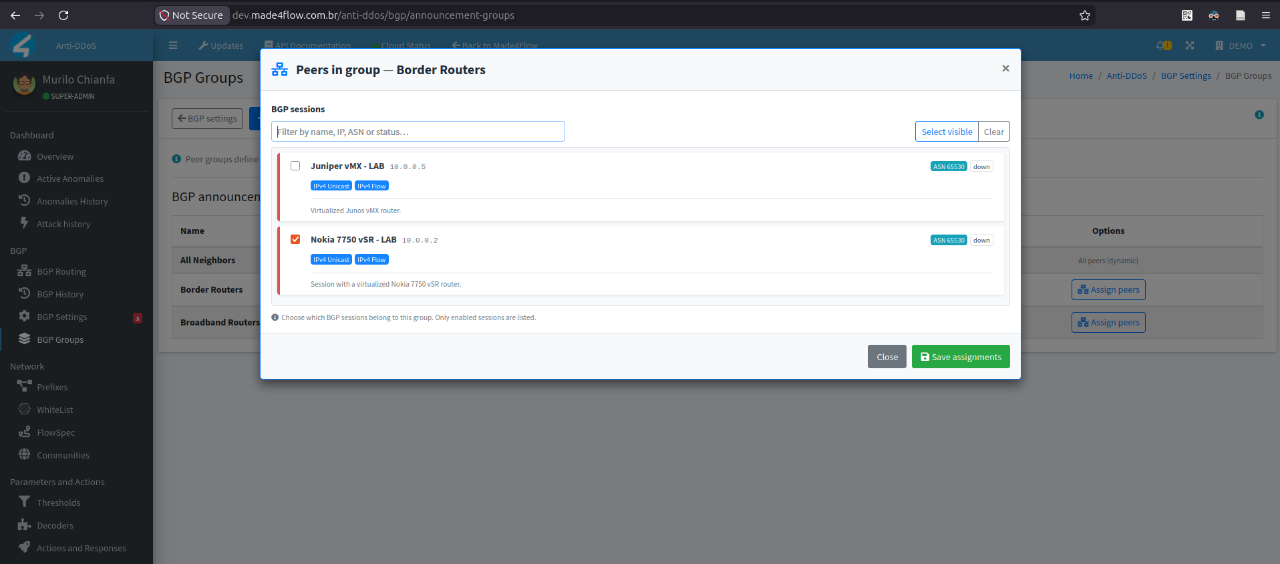
Task: Click the Decoders puzzle icon
Action: click(25, 525)
